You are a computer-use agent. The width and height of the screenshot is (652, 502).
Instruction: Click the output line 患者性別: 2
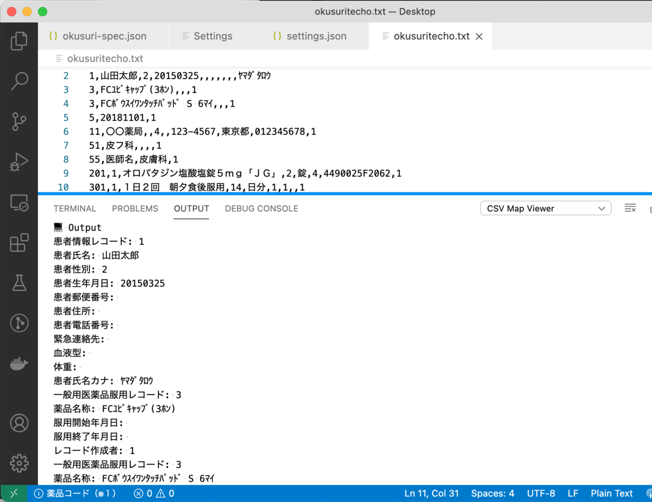pyautogui.click(x=80, y=269)
